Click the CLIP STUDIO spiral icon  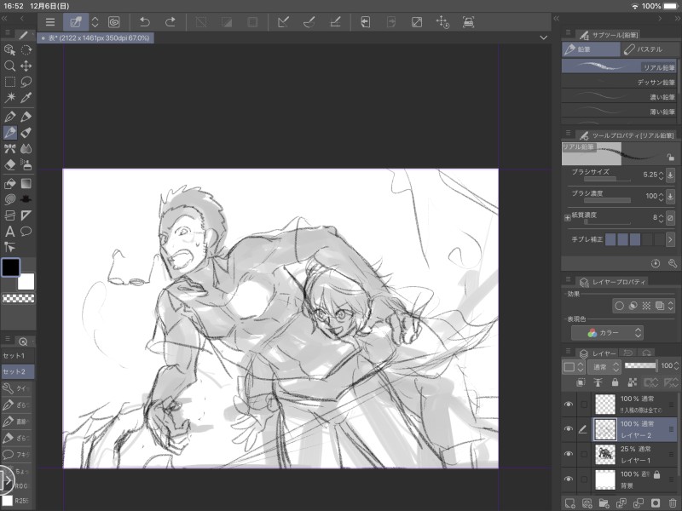pos(114,22)
